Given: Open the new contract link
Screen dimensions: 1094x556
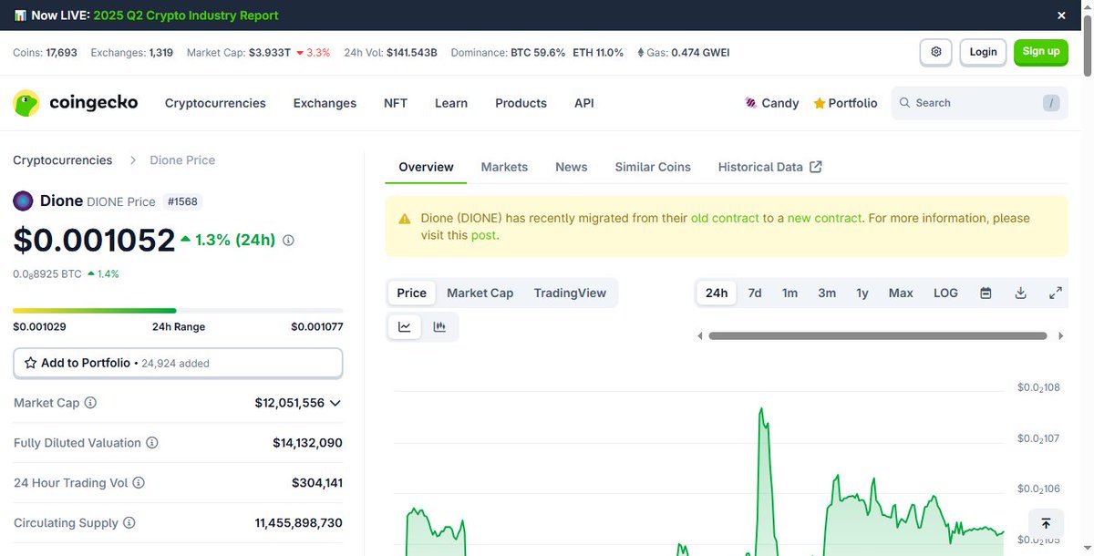Looking at the screenshot, I should point(824,218).
